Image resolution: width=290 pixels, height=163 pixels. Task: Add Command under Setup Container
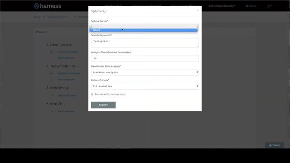tap(66, 58)
